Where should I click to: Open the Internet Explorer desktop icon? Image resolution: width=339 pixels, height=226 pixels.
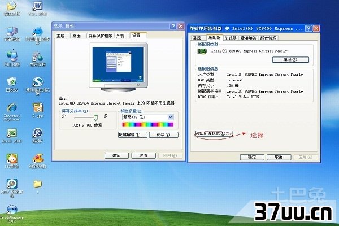coord(12,112)
